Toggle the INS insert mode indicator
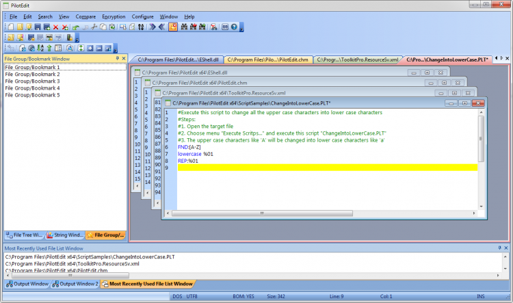This screenshot has height=303, width=513. pyautogui.click(x=481, y=296)
